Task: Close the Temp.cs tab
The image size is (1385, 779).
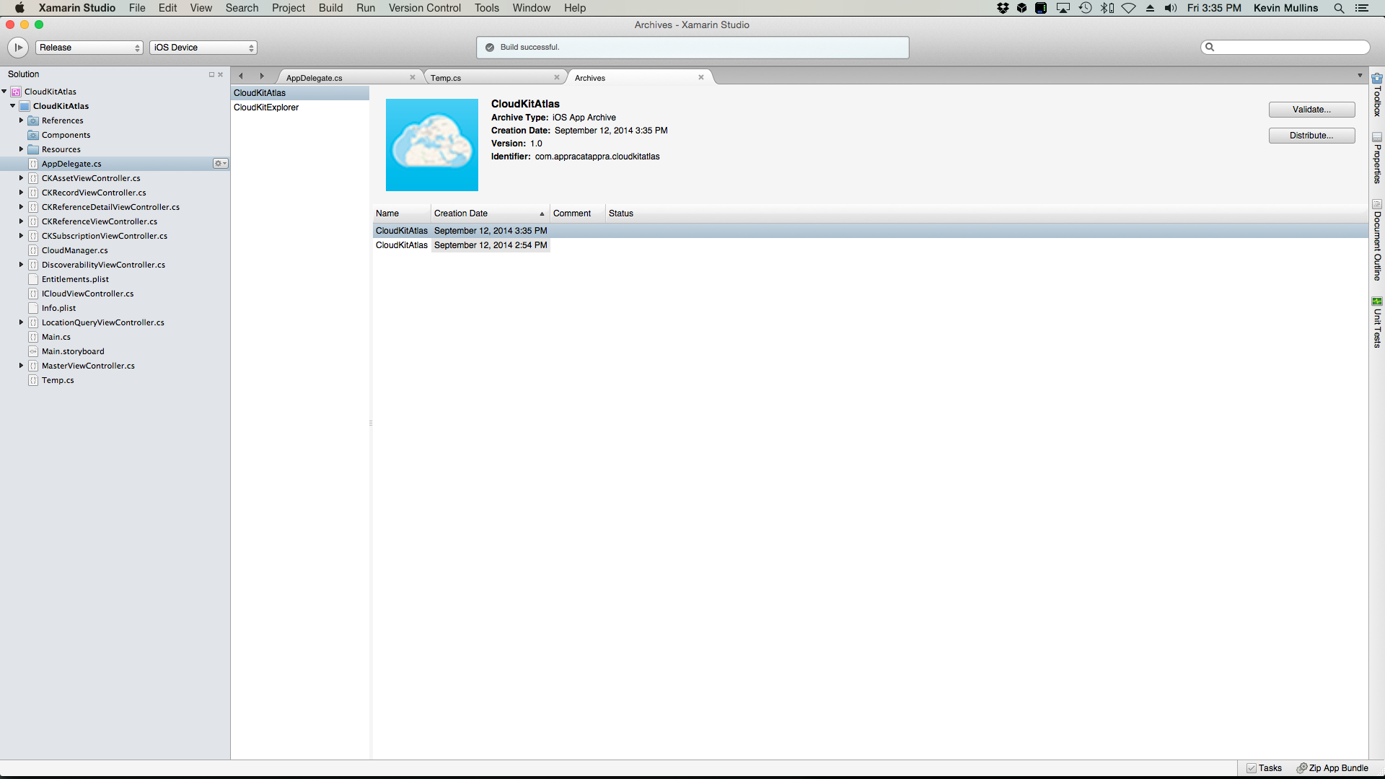Action: pos(556,77)
